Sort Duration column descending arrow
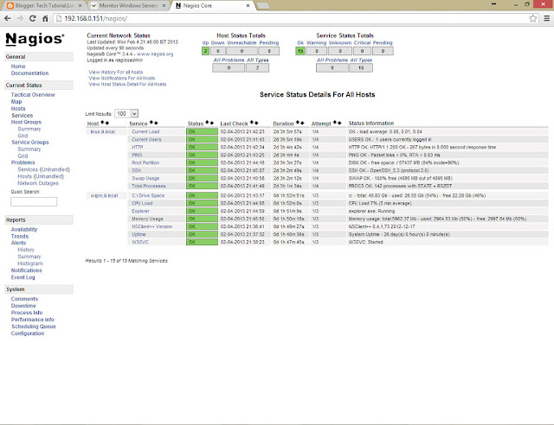Screen dimensions: 554x425 (x=302, y=123)
